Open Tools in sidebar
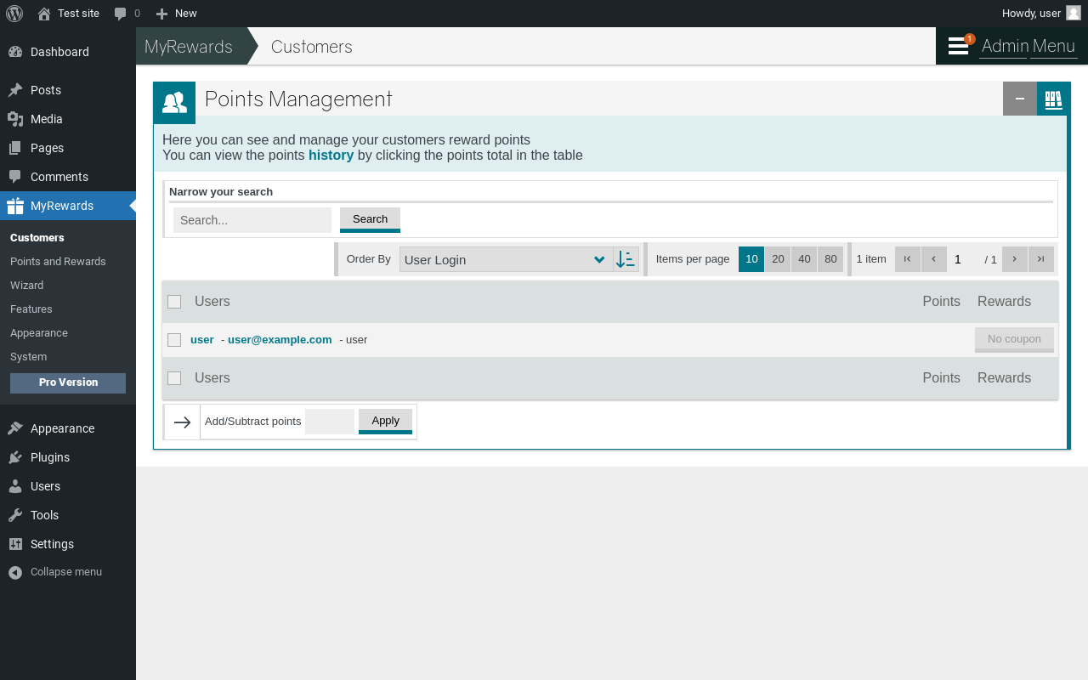 [68, 515]
